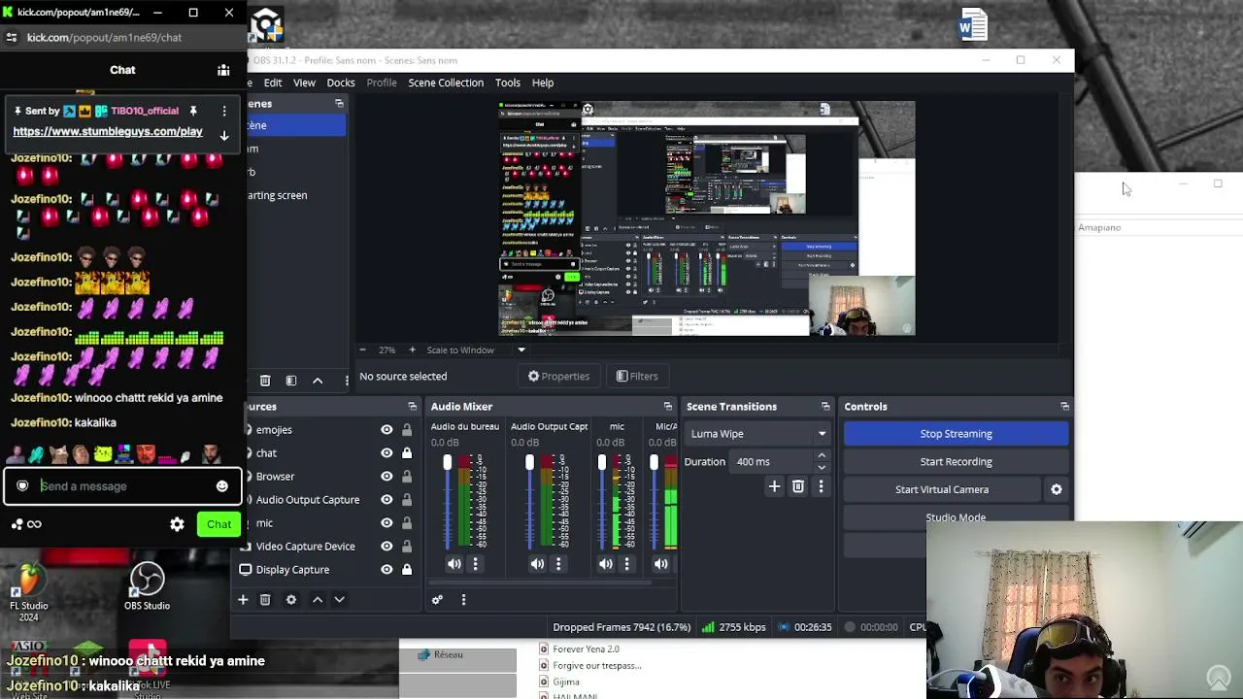1243x699 pixels.
Task: Open the stumbleguys.com/play pinned link
Action: [108, 132]
